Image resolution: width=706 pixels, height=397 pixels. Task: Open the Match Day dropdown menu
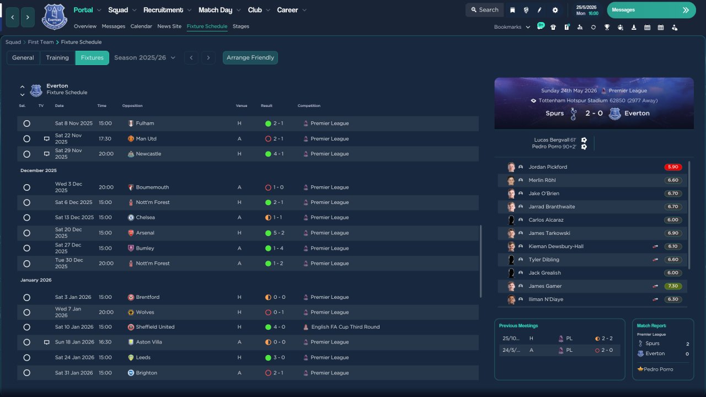pyautogui.click(x=220, y=10)
